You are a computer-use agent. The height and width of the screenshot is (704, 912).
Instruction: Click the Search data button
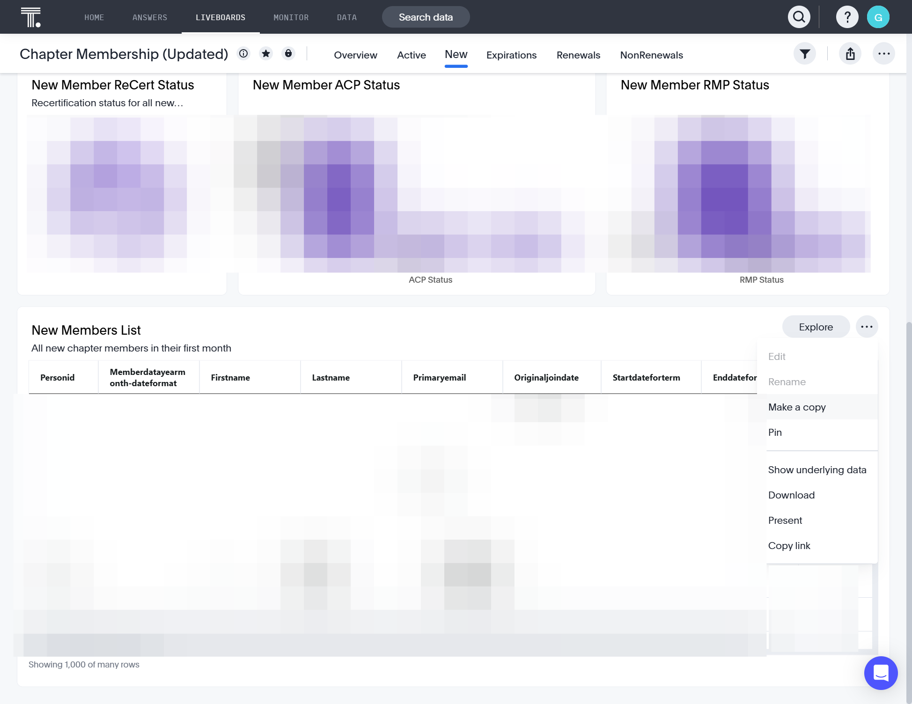click(x=426, y=17)
